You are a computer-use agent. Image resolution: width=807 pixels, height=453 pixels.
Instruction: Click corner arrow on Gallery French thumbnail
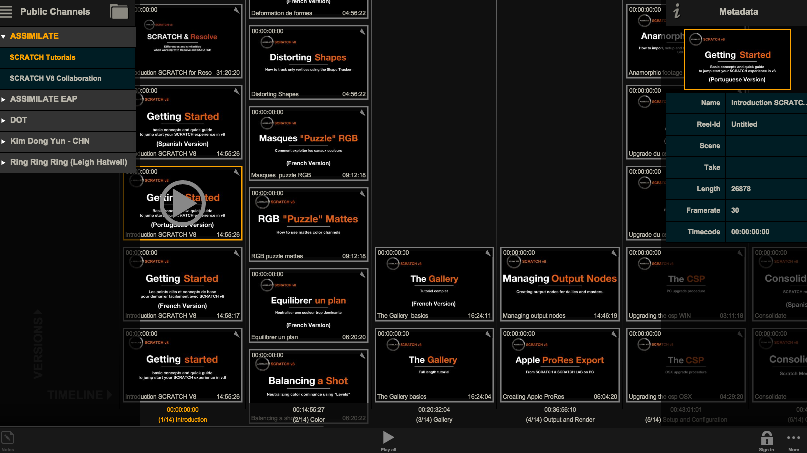(x=488, y=253)
